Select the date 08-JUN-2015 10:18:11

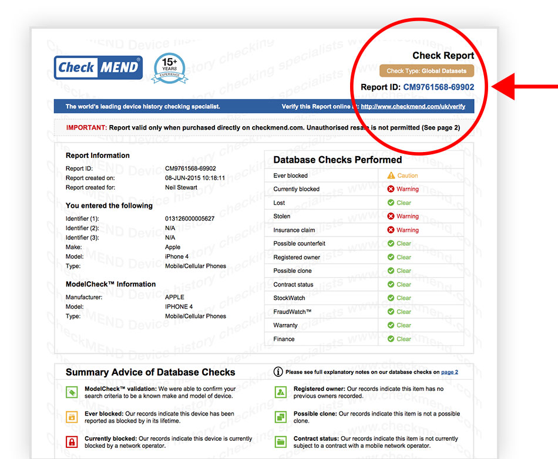(195, 178)
